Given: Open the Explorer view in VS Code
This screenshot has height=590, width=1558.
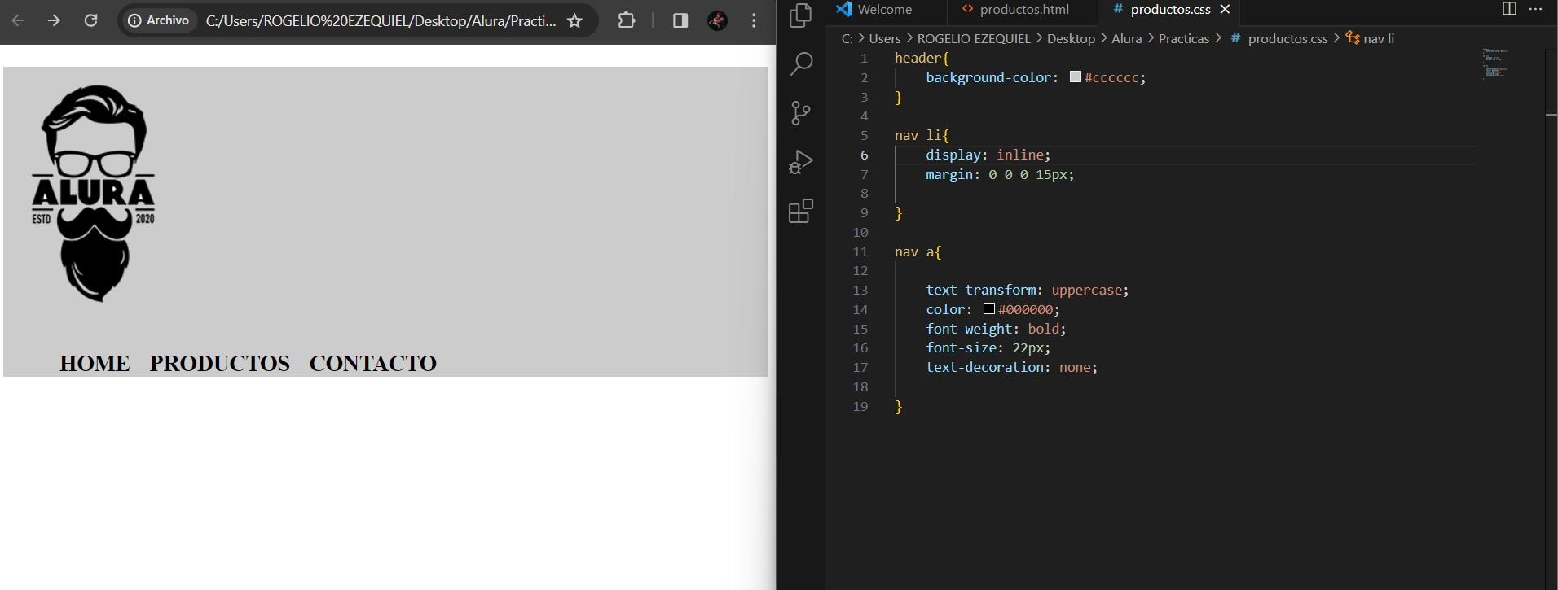Looking at the screenshot, I should pos(801,15).
